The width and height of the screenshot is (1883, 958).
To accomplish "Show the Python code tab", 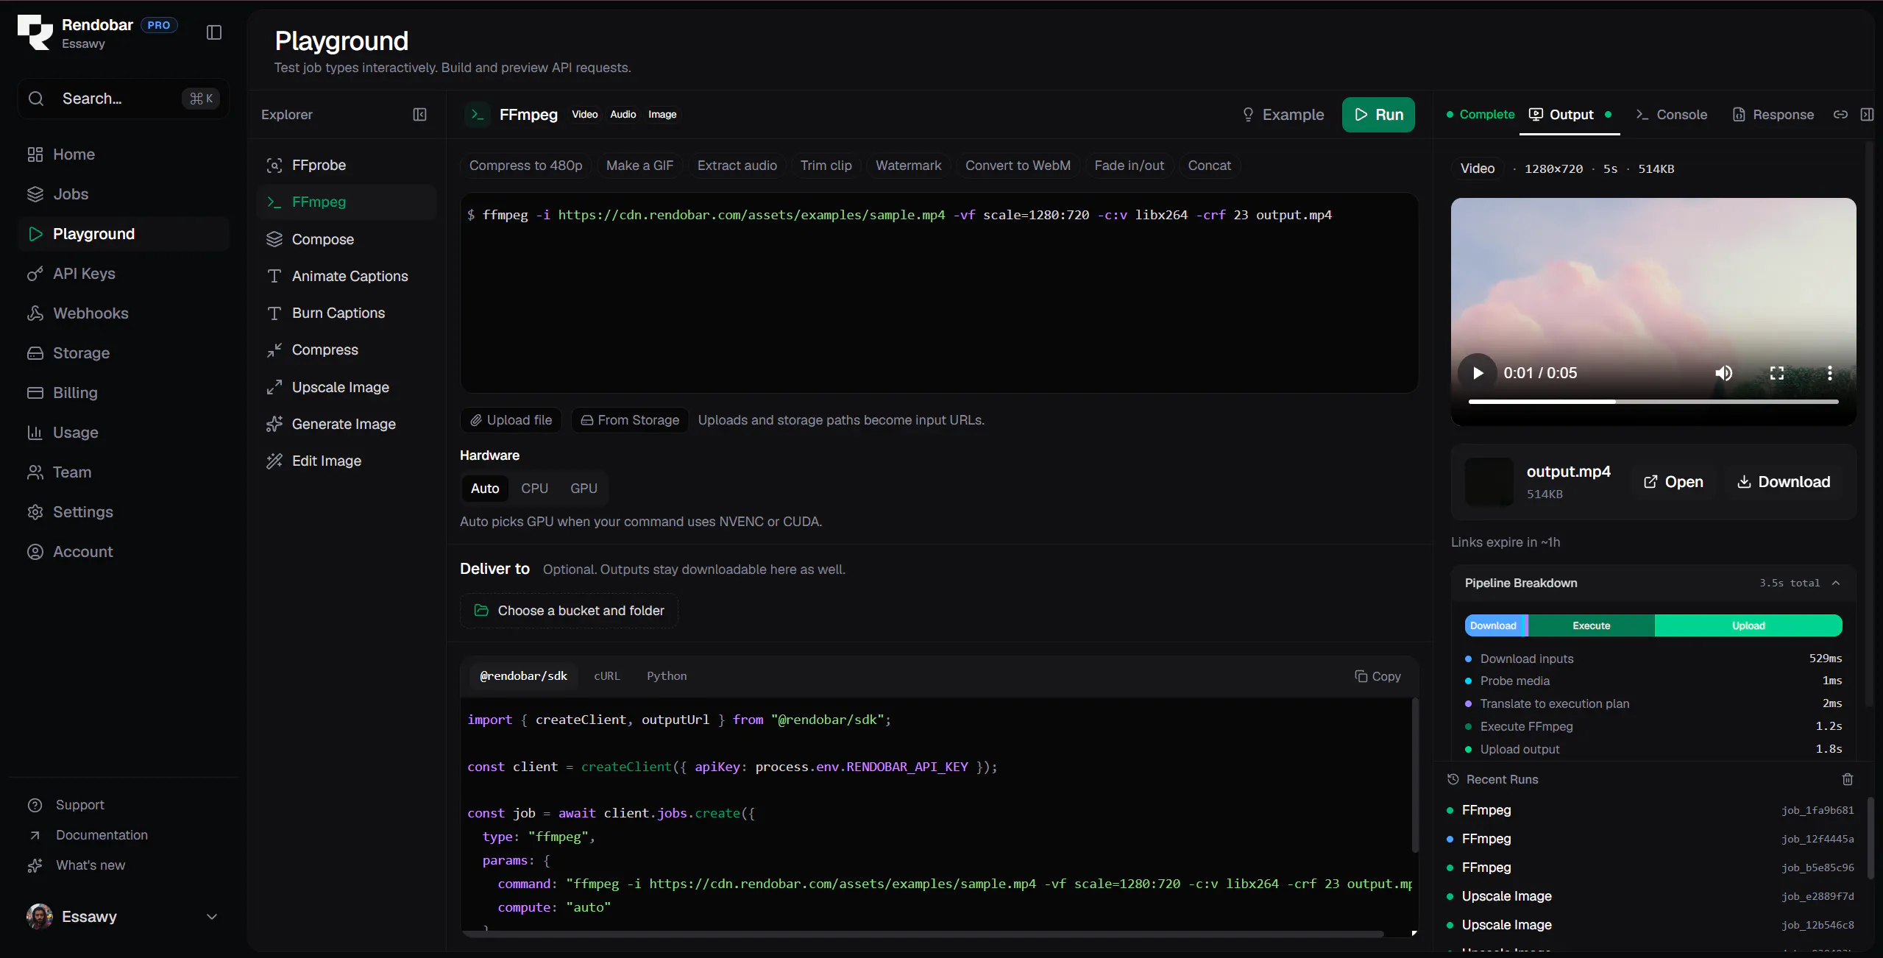I will [x=667, y=676].
